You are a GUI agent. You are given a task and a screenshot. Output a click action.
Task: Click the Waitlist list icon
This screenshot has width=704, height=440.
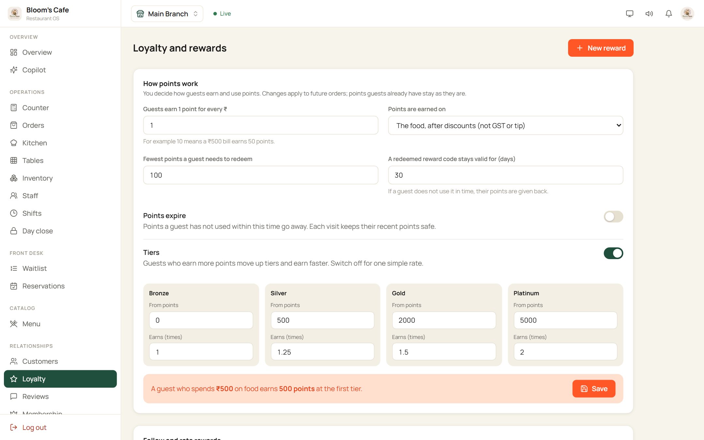pos(14,269)
